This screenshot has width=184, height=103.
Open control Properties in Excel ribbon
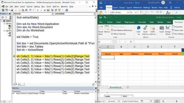(177, 27)
